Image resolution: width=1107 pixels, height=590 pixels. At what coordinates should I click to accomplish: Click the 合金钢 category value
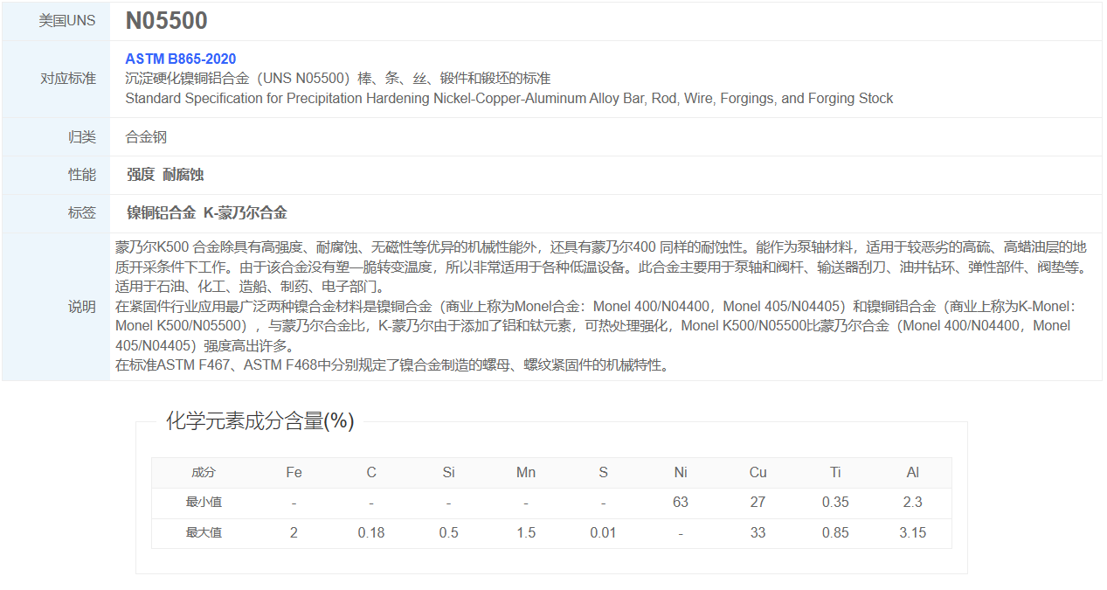click(146, 137)
